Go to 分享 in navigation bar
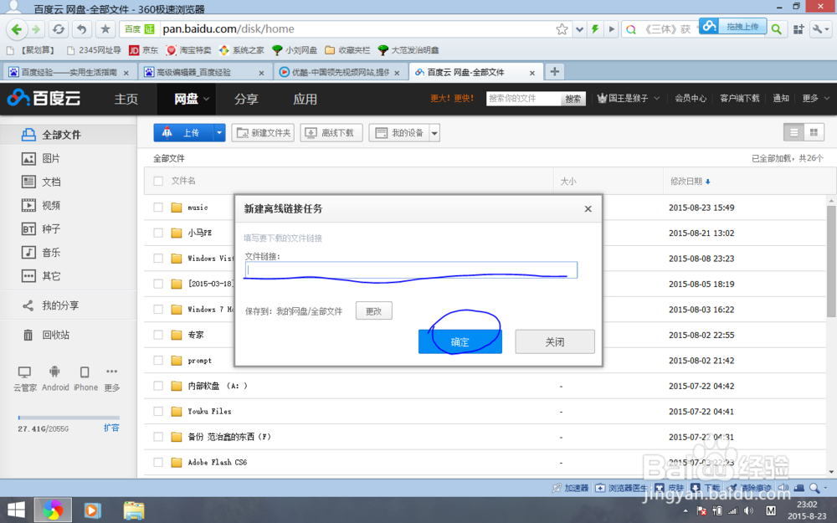This screenshot has height=523, width=837. click(x=246, y=99)
